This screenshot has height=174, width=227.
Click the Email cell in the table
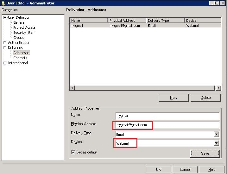click(152, 26)
